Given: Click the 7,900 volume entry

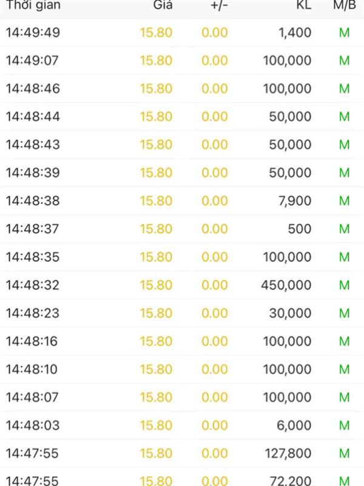Looking at the screenshot, I should pyautogui.click(x=296, y=200).
